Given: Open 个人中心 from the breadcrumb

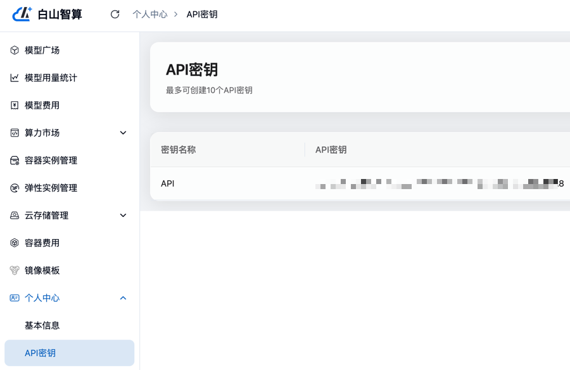Looking at the screenshot, I should (x=149, y=13).
